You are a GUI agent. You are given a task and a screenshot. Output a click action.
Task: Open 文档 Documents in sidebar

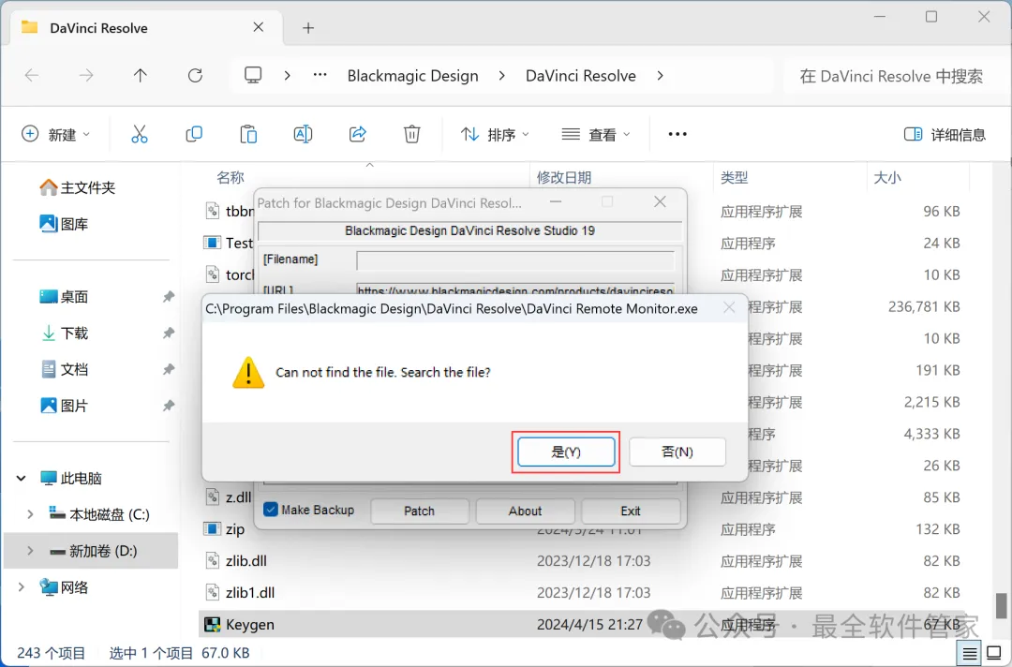(x=64, y=369)
